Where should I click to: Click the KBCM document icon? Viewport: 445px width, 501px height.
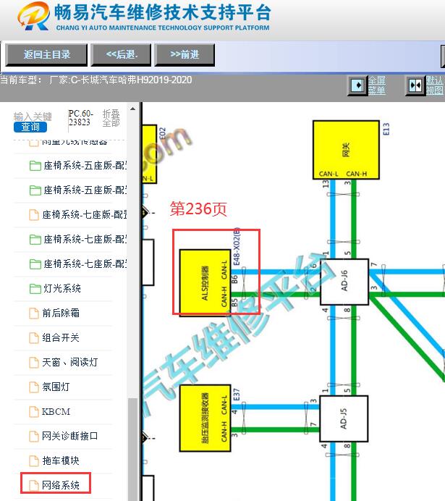[34, 412]
